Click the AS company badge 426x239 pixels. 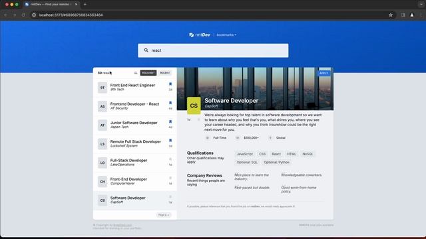pos(103,106)
